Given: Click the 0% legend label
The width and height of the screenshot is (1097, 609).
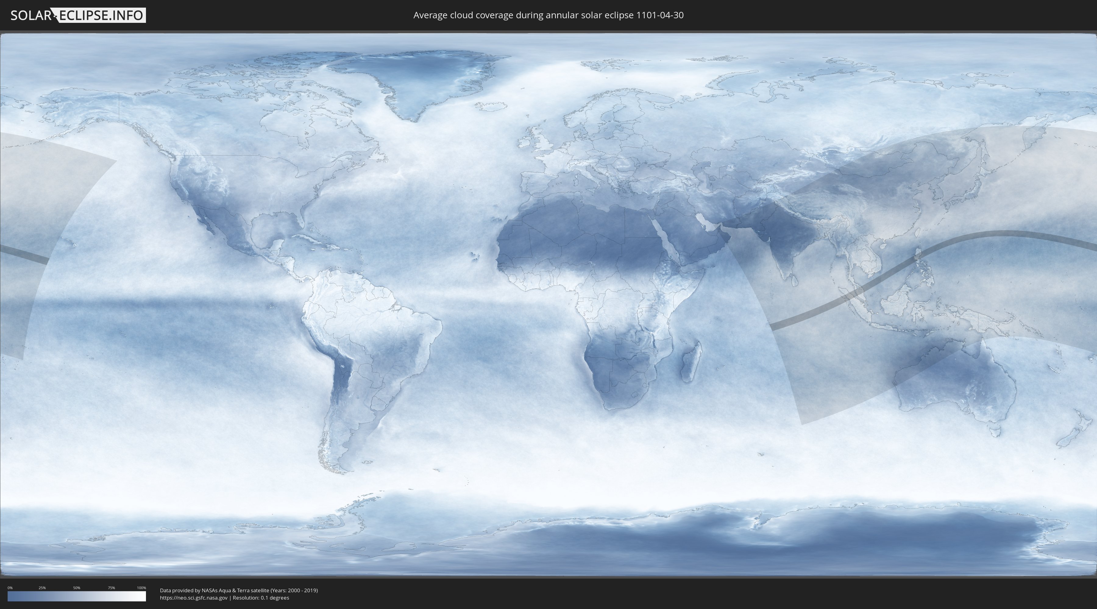Looking at the screenshot, I should [x=10, y=588].
